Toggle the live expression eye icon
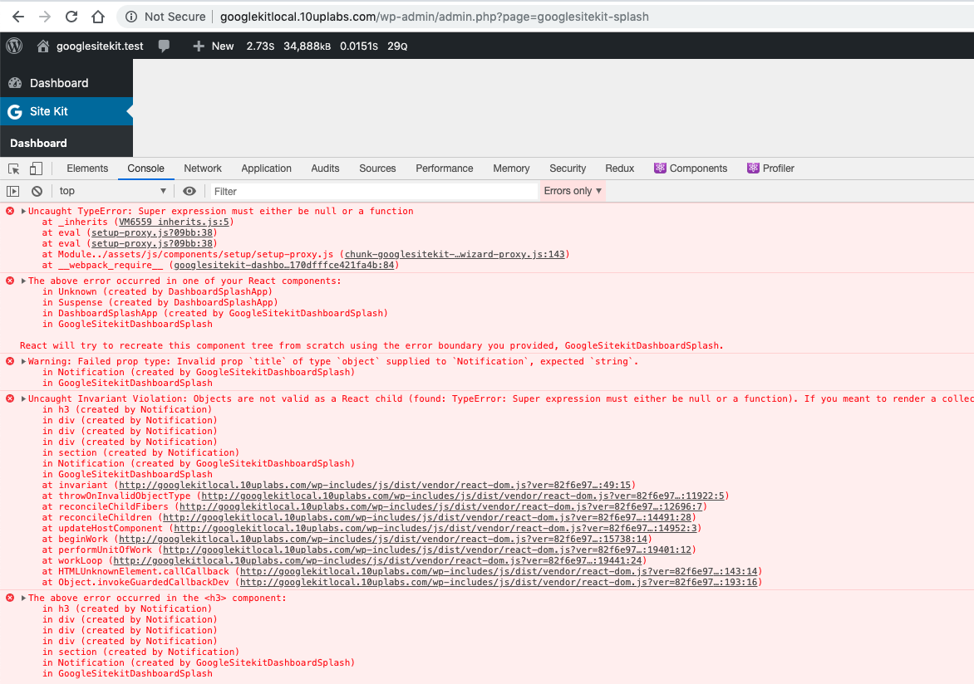 (x=189, y=191)
